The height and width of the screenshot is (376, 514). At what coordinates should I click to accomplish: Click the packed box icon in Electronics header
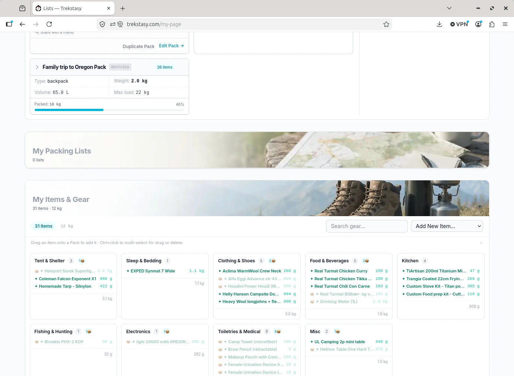[166, 332]
